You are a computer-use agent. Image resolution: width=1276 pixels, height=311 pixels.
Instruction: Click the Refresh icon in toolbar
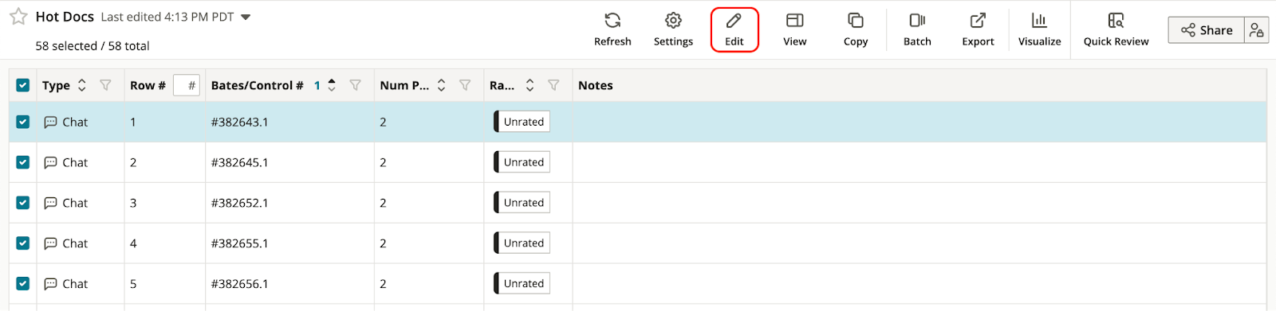coord(612,21)
